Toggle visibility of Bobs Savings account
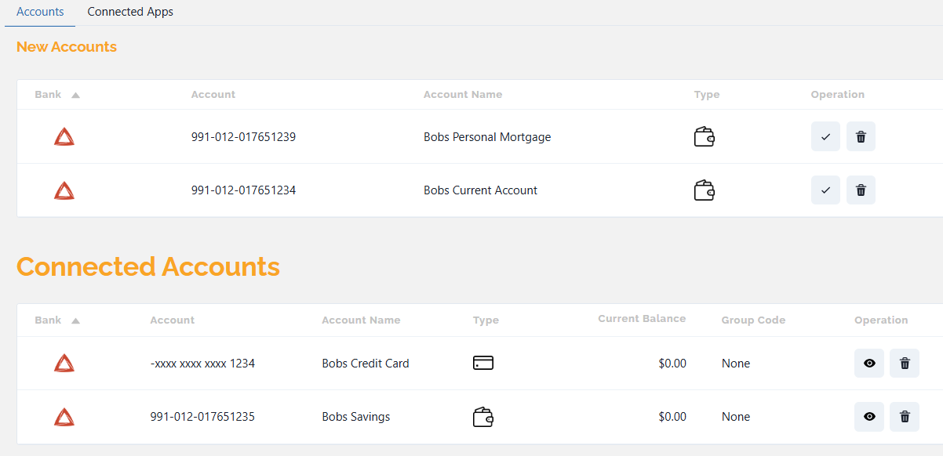This screenshot has width=943, height=456. [x=868, y=417]
